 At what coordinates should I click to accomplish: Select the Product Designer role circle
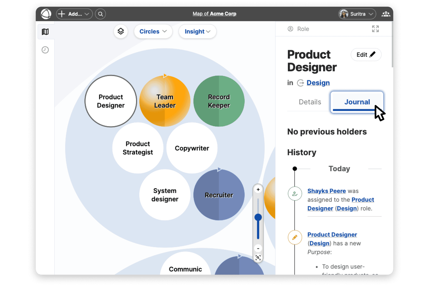coord(111,101)
